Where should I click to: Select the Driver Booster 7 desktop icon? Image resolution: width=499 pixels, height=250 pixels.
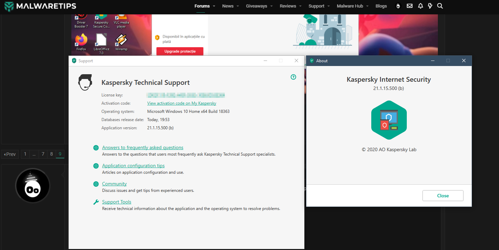[x=81, y=21]
